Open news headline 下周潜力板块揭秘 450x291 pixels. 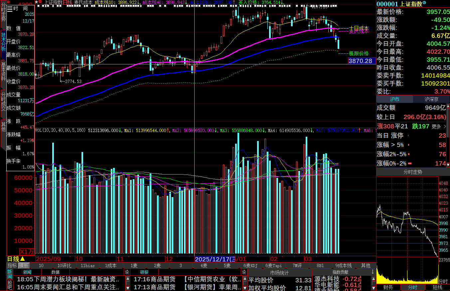66,279
